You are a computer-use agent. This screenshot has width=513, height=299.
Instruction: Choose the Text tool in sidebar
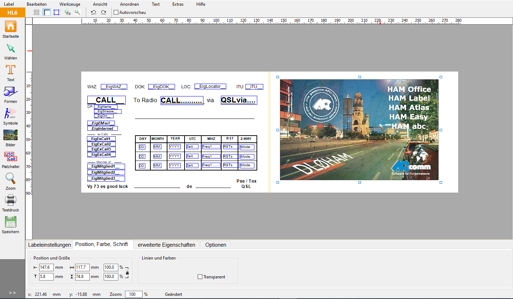[11, 70]
